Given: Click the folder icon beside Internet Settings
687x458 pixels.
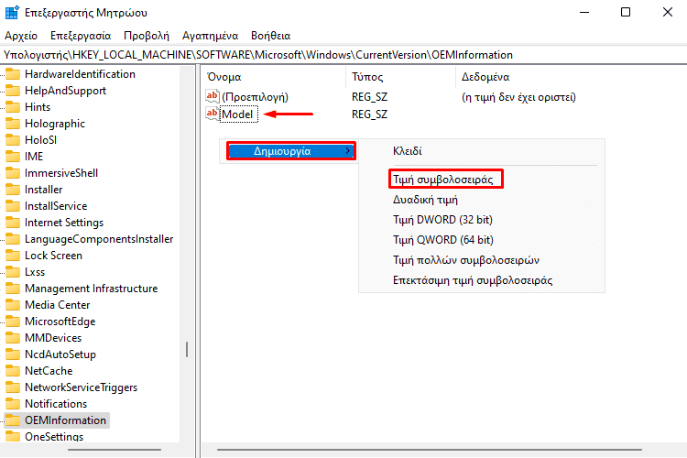Looking at the screenshot, I should (13, 223).
